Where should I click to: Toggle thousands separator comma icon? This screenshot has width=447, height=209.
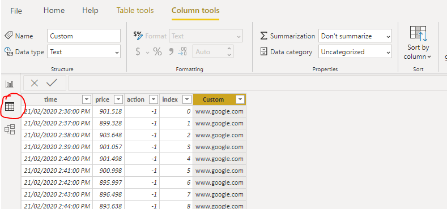click(x=171, y=52)
